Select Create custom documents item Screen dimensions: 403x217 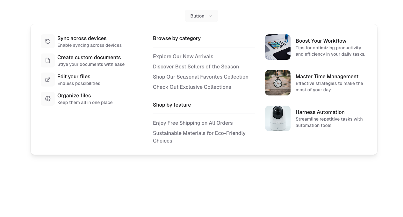click(89, 58)
